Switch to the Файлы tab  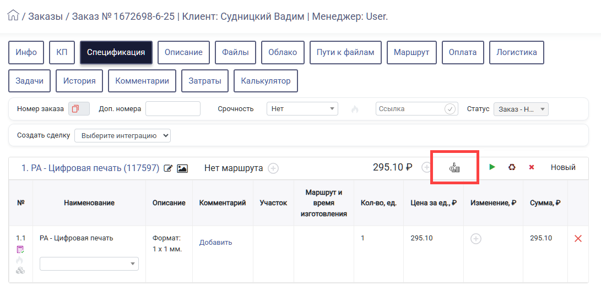pyautogui.click(x=235, y=52)
